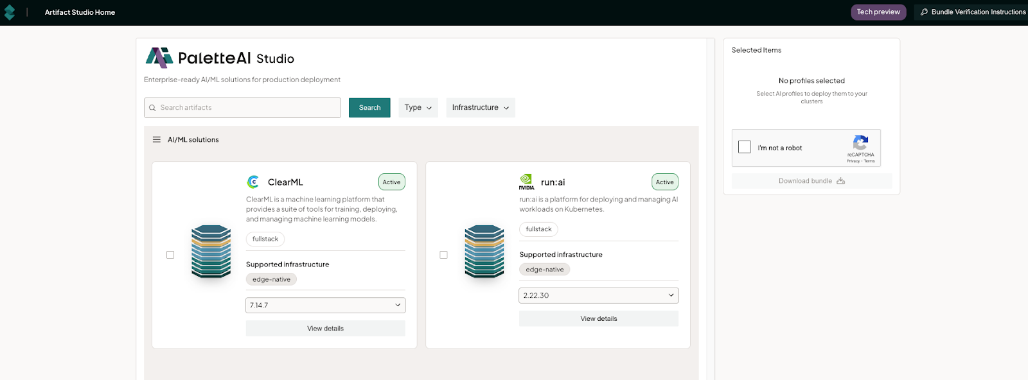Click the reCAPTCHA logo icon
Screen dimensions: 1028x380
[x=861, y=142]
